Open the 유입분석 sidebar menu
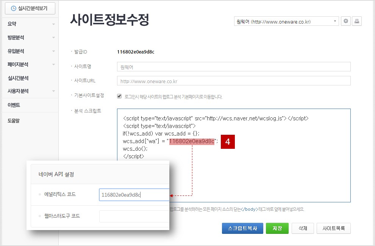 16,51
